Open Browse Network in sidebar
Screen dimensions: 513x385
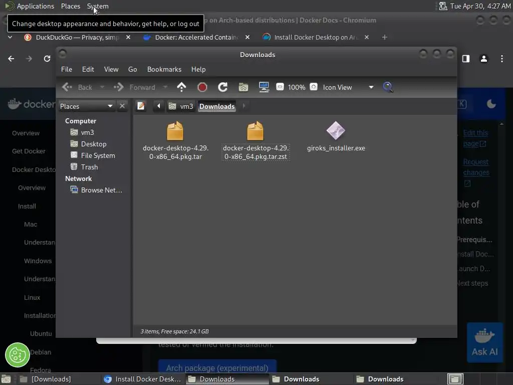[97, 190]
